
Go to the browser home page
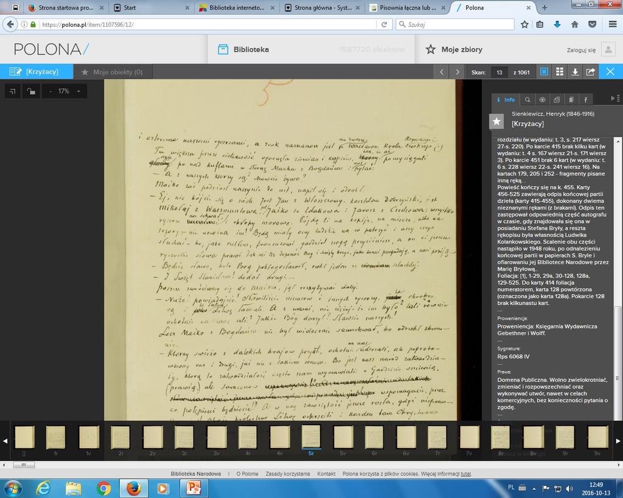(x=574, y=24)
